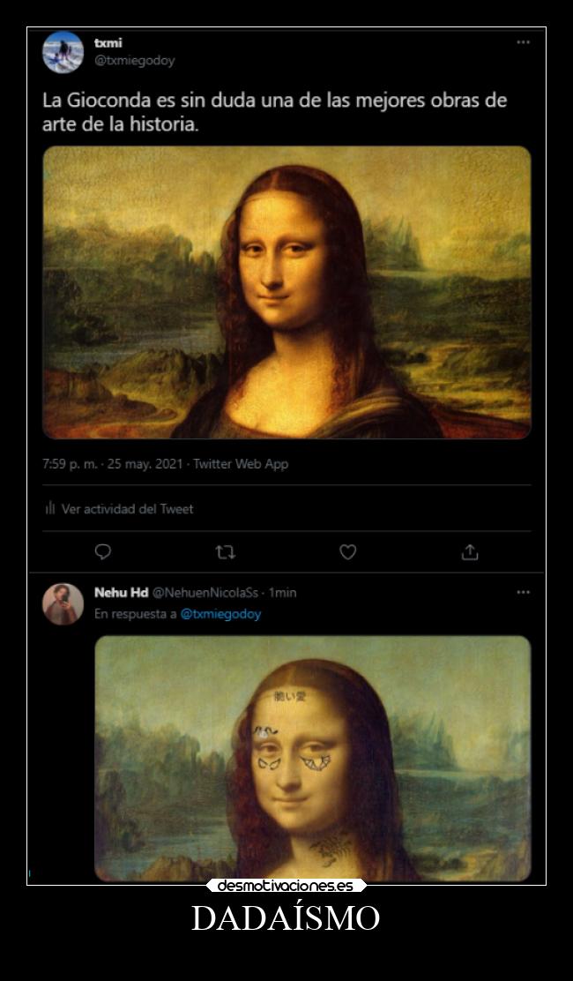Expand the more options on Nehu Hd's reply
This screenshot has height=981, width=573.
(x=523, y=593)
